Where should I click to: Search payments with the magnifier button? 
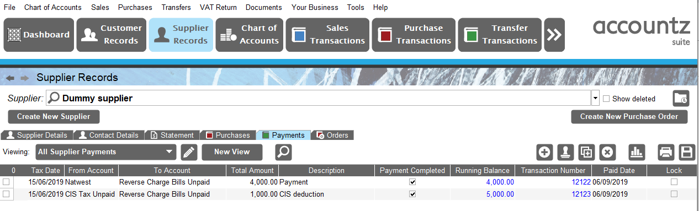(283, 152)
